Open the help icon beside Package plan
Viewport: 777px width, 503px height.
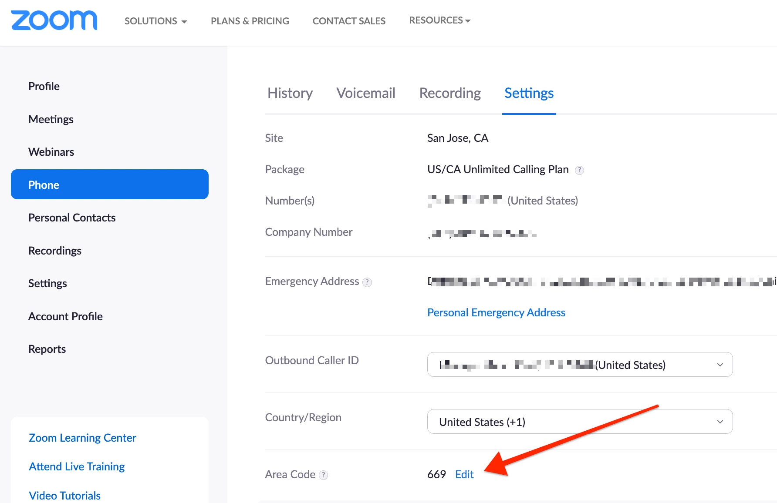pyautogui.click(x=579, y=170)
